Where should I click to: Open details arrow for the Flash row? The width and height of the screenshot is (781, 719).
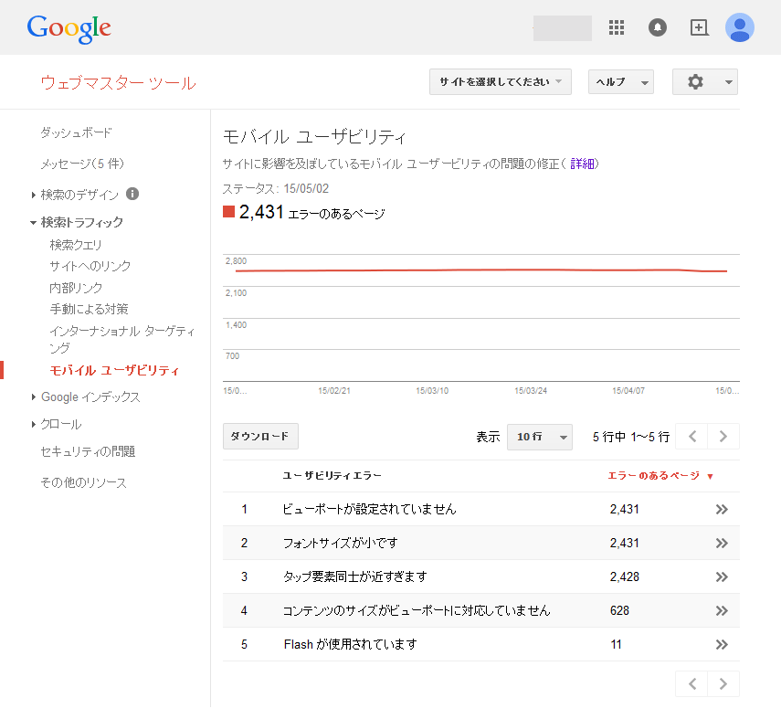(722, 645)
